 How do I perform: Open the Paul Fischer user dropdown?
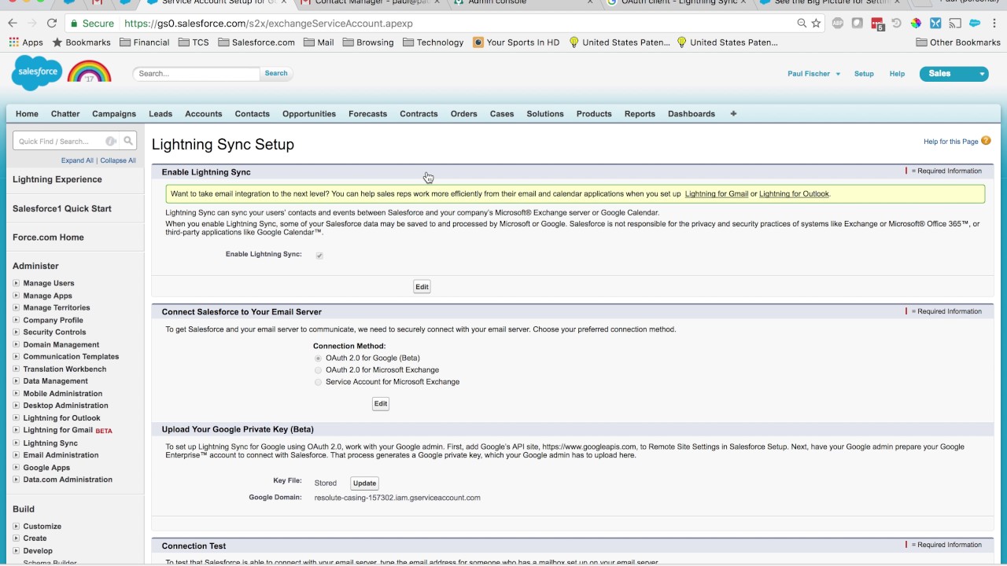[813, 74]
